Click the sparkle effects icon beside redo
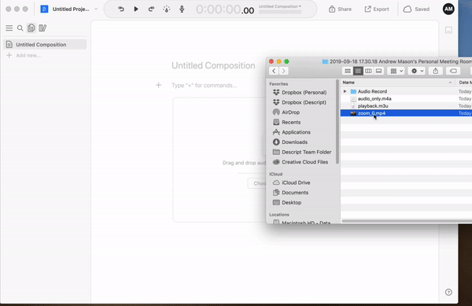Viewport: 472px width, 306px height. click(167, 9)
